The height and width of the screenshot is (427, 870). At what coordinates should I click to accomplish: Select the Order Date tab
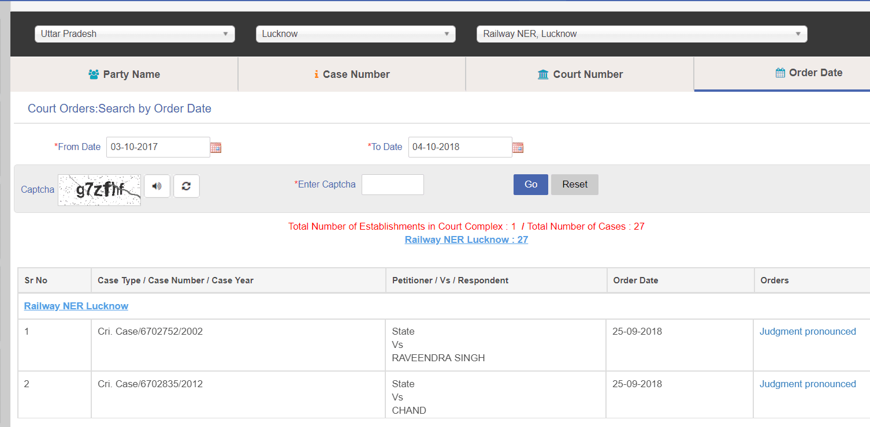(782, 73)
